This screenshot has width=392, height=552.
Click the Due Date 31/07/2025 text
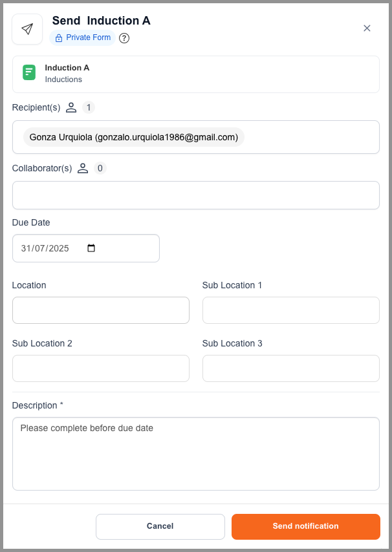click(x=45, y=248)
